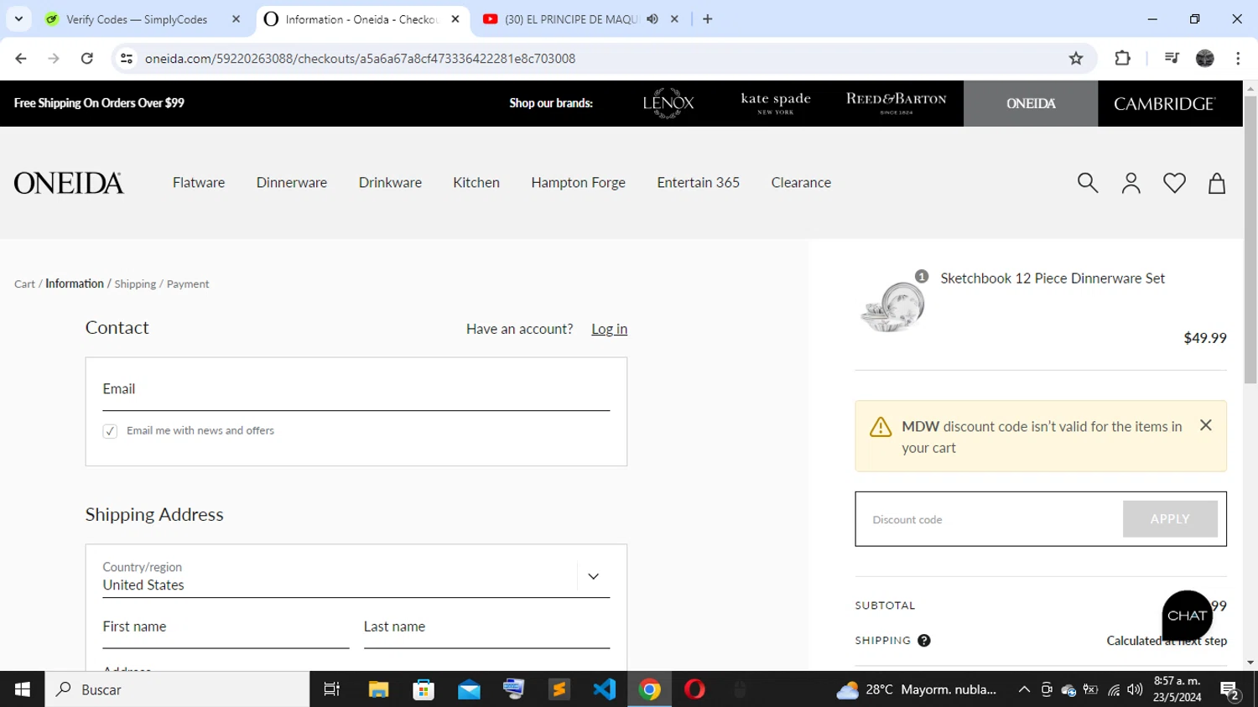Click Free Shipping On Orders Over $99 banner
Screen dimensions: 1258x707
click(x=99, y=103)
